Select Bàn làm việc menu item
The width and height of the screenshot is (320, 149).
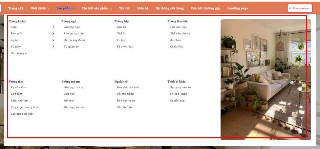[178, 27]
